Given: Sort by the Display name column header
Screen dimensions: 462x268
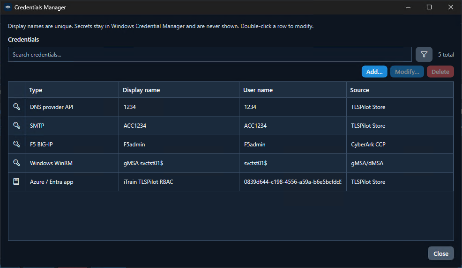Looking at the screenshot, I should pyautogui.click(x=179, y=90).
